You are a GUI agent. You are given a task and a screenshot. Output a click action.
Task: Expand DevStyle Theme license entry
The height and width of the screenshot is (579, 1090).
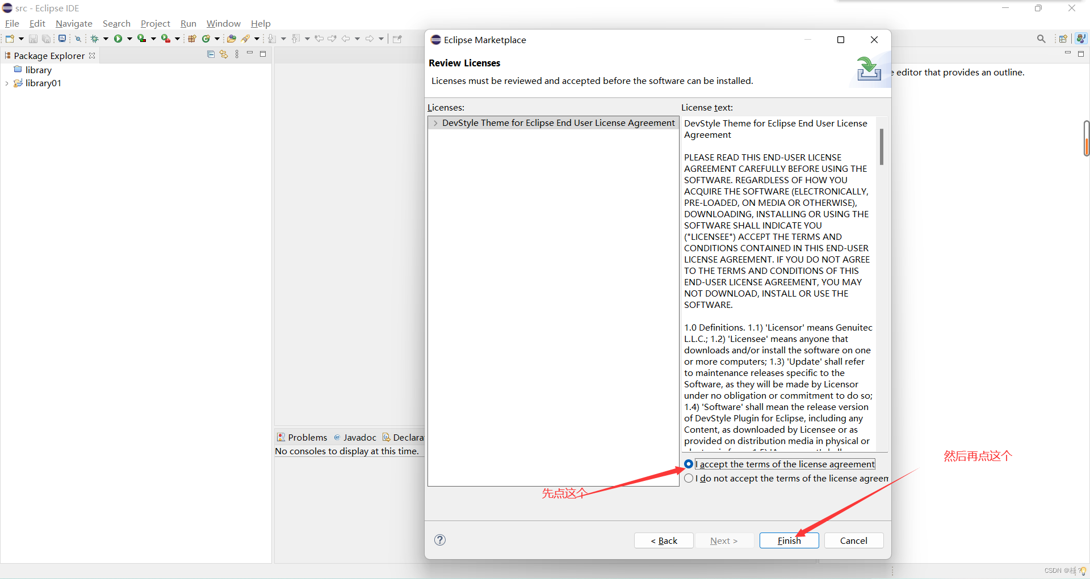point(435,123)
